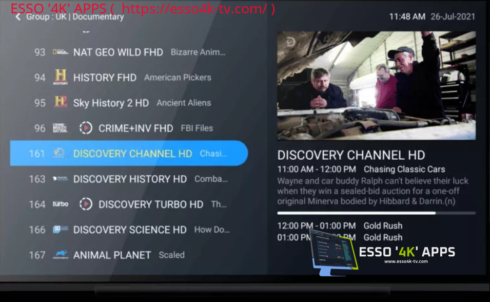The height and width of the screenshot is (302, 490).
Task: Click the DISCOVERY CHANNEL HD heading in details panel
Action: pos(351,155)
